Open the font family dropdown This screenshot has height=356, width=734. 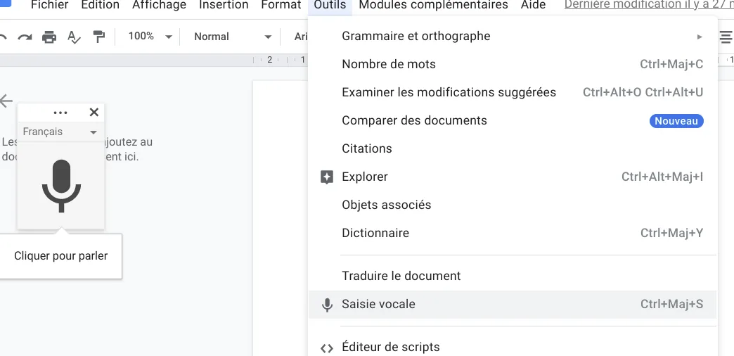point(300,37)
